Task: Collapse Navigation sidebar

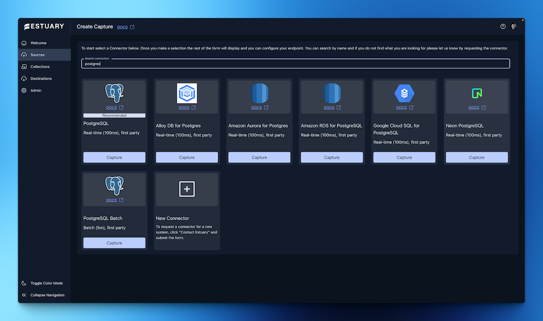Action: 44,295
